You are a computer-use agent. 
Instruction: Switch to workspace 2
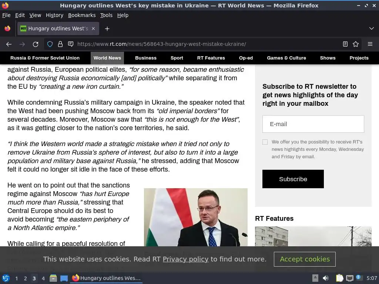(26, 278)
